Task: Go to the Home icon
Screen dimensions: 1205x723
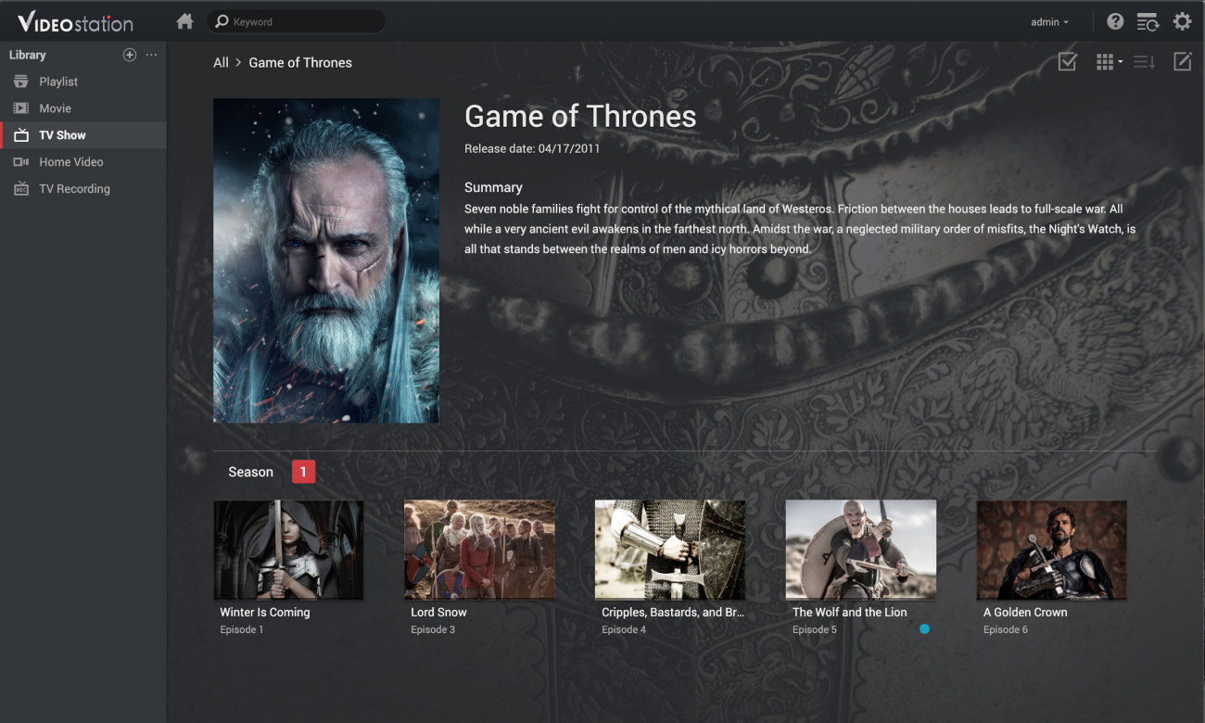Action: (x=184, y=21)
